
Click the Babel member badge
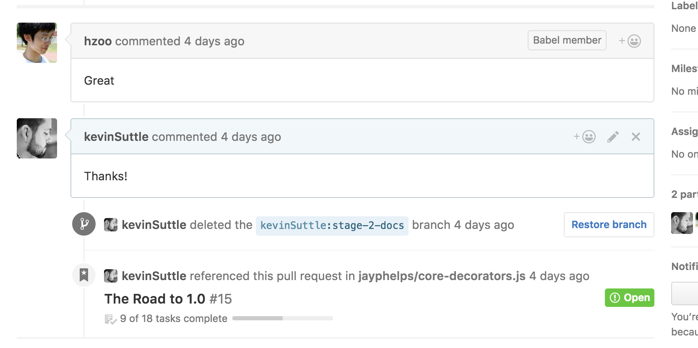(567, 40)
